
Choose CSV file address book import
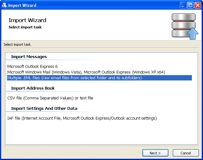[x=50, y=98]
